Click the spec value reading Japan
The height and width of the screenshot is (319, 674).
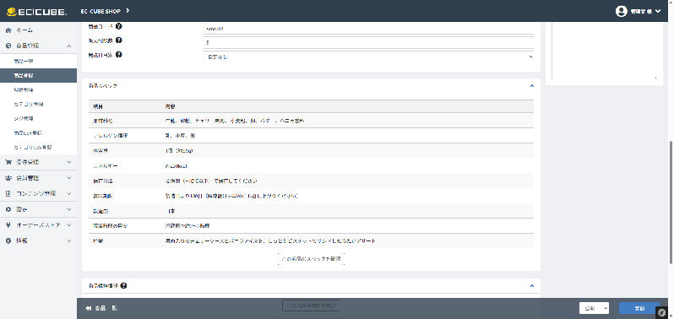(x=171, y=211)
